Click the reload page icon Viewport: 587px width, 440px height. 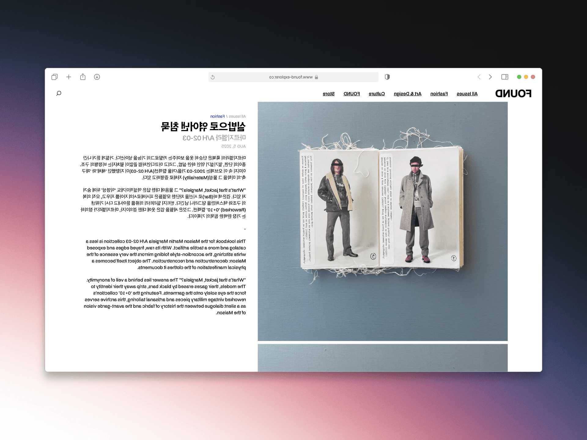click(x=213, y=77)
